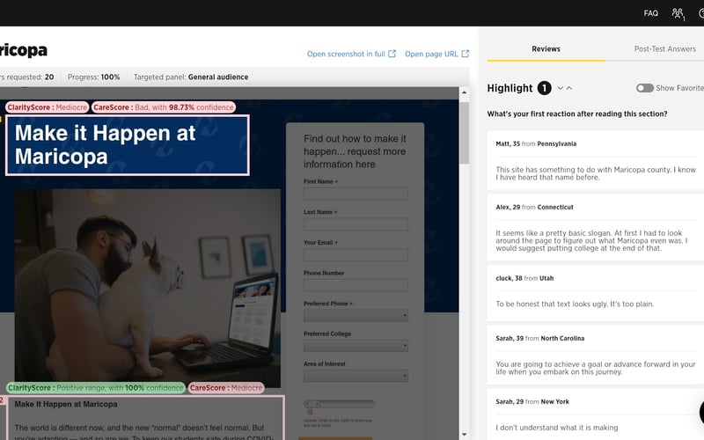Click the Highlight number 1 badge
This screenshot has height=440, width=704.
[544, 88]
